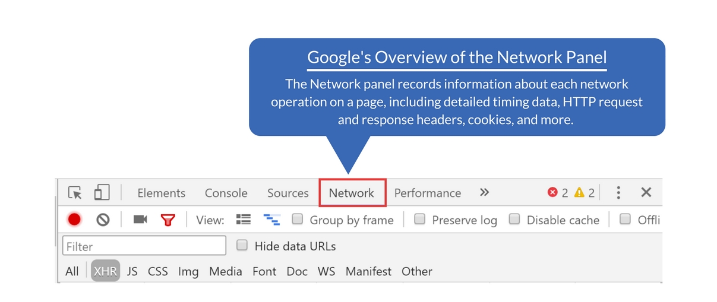The width and height of the screenshot is (717, 302).
Task: Open the errors count indicator
Action: coord(558,193)
